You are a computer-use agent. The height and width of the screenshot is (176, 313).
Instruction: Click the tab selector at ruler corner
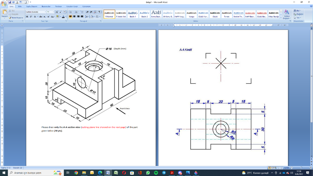coord(2,25)
